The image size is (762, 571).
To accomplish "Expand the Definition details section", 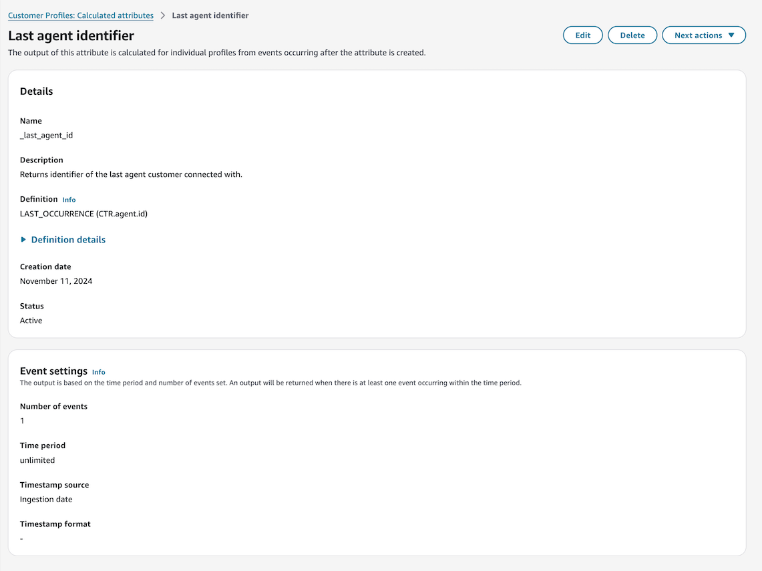I will [x=68, y=240].
